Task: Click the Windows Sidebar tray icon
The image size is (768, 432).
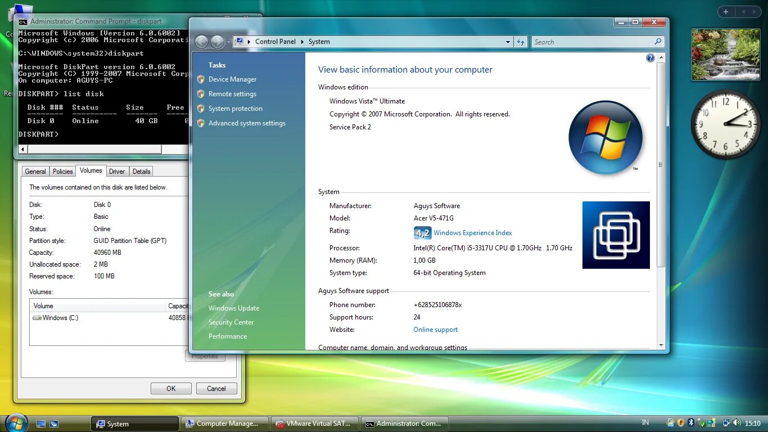Action: pos(712,422)
